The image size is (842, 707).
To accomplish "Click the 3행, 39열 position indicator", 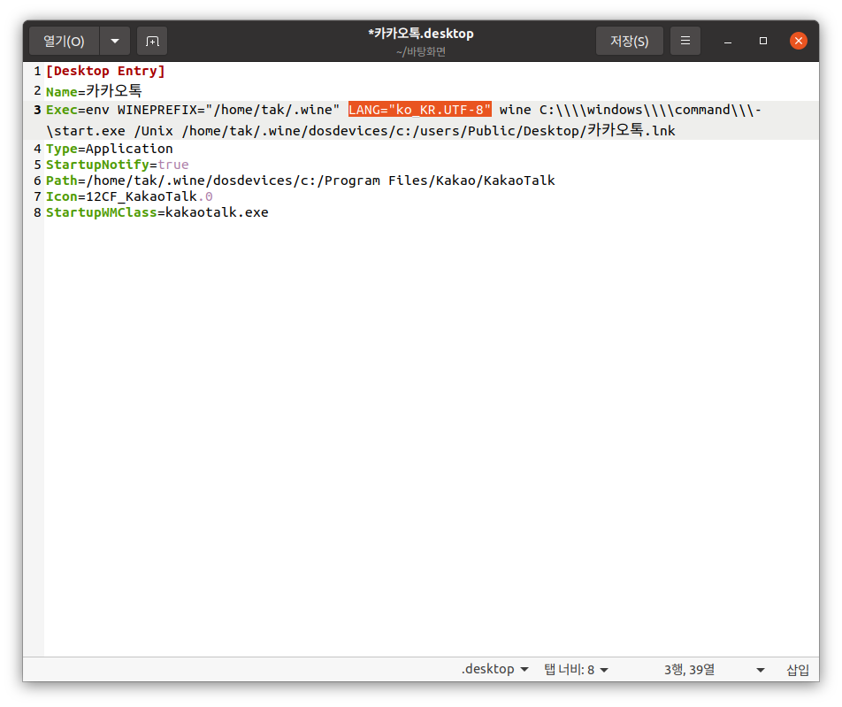I will click(689, 669).
